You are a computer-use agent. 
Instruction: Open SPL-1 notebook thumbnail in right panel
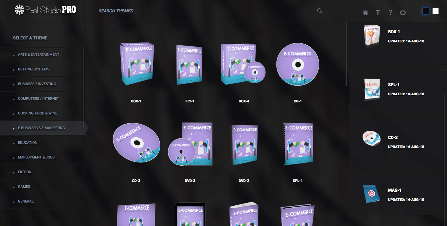click(372, 89)
